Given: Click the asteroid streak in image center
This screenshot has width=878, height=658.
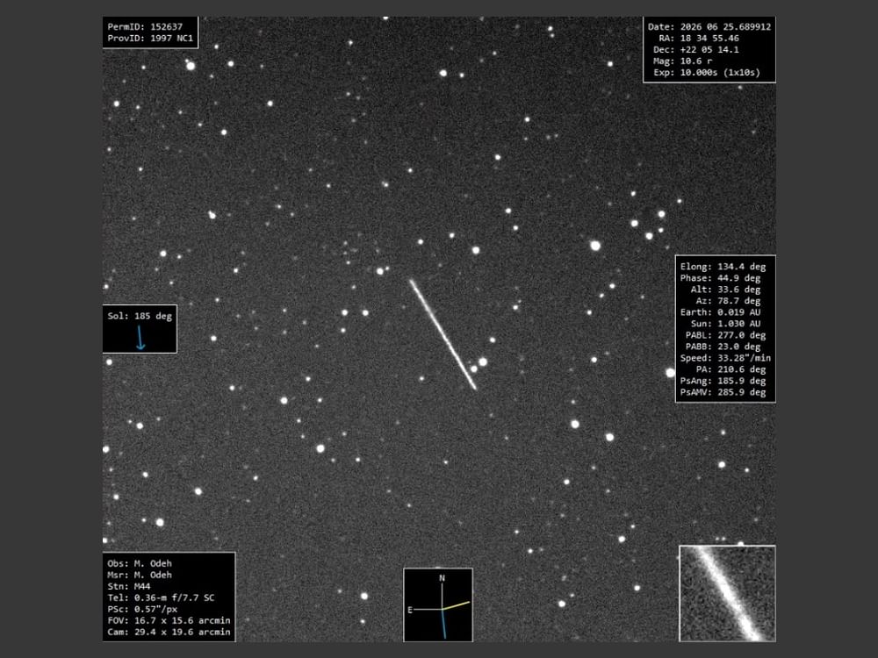Looking at the screenshot, I should click(x=443, y=334).
